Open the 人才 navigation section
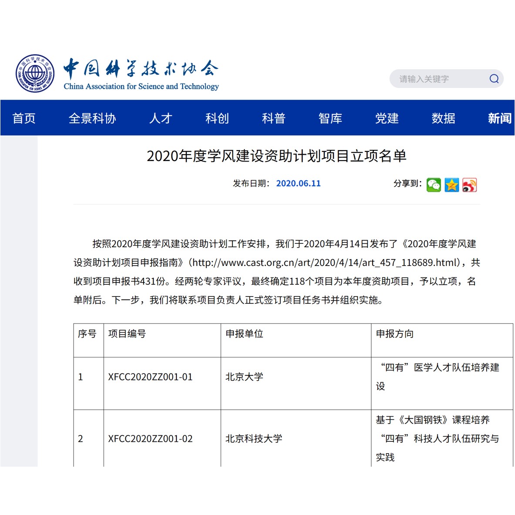The height and width of the screenshot is (515, 515). [x=161, y=118]
